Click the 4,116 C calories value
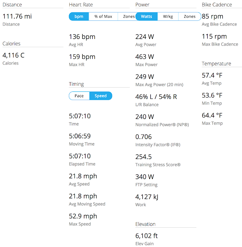 pyautogui.click(x=13, y=55)
